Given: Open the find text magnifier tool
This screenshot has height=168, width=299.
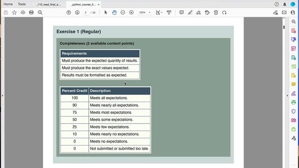Looking at the screenshot, I should 40,13.
